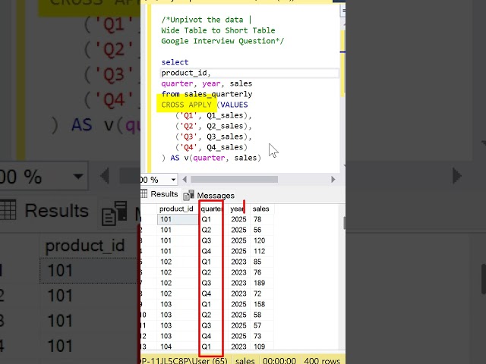Viewport: 486px width, 364px height.
Task: Click the Messages tab icon
Action: click(188, 196)
